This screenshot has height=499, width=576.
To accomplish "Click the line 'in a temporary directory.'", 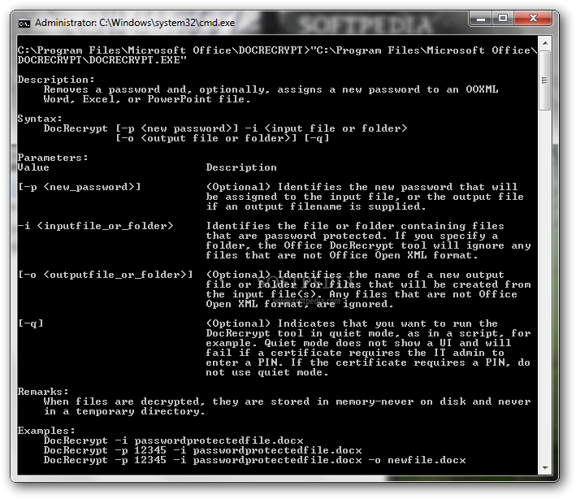I will (x=124, y=411).
